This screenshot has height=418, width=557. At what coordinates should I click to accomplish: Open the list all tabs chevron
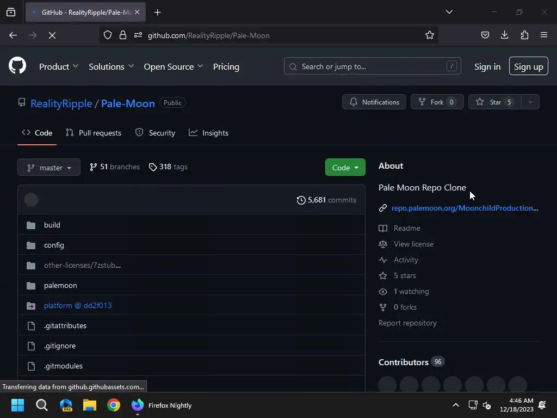pos(449,12)
